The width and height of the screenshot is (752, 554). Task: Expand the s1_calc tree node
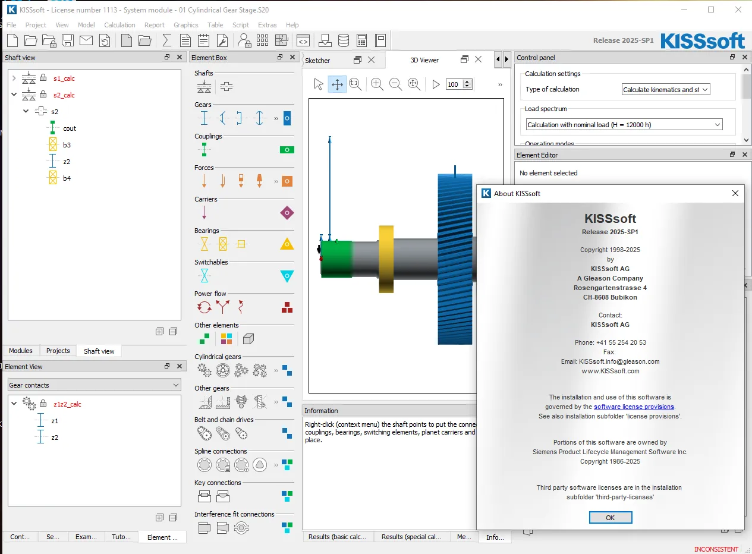pyautogui.click(x=14, y=78)
